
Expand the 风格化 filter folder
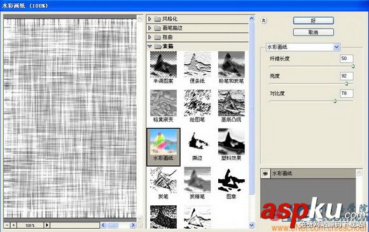(x=150, y=19)
